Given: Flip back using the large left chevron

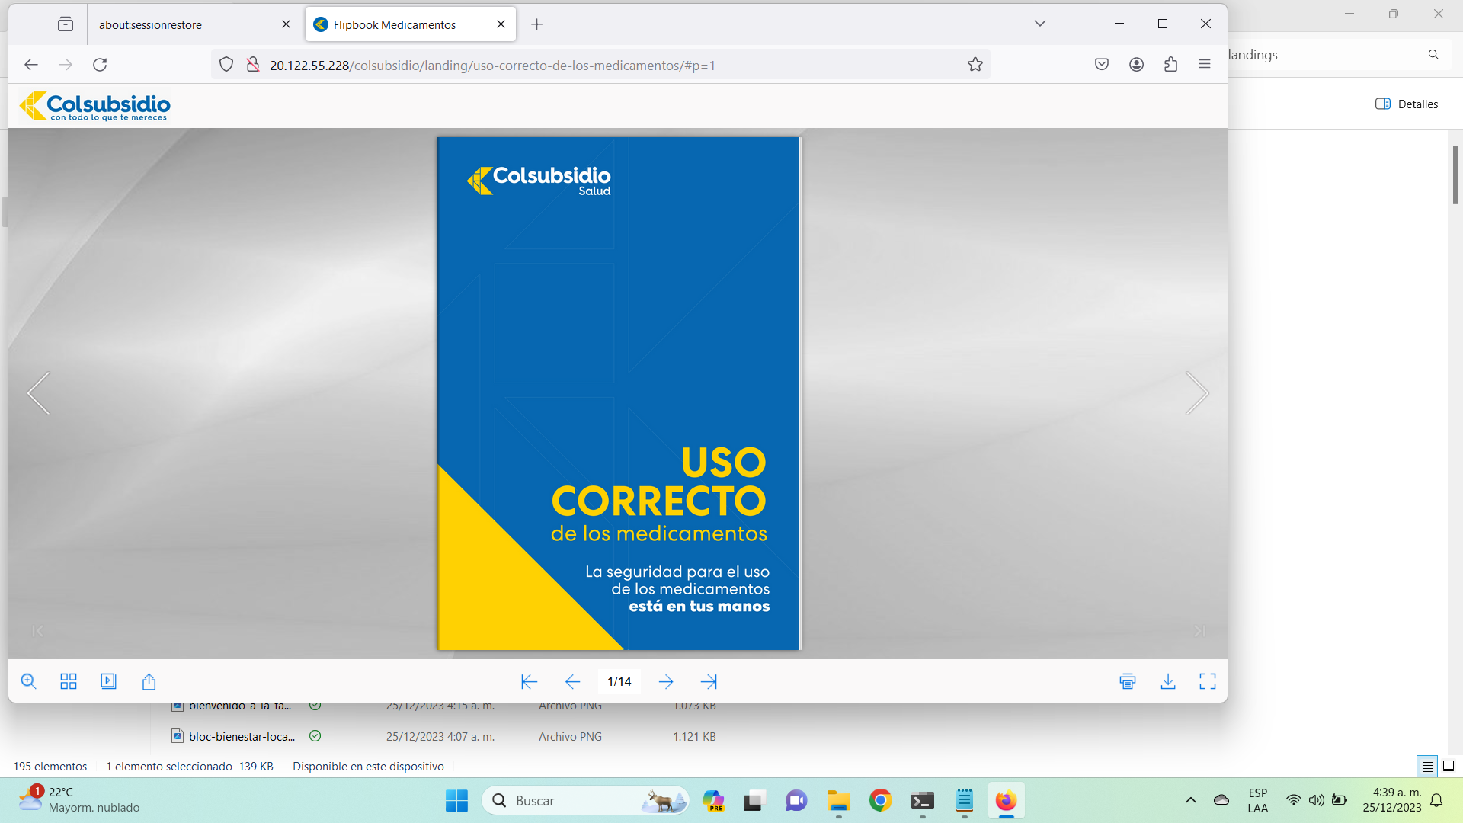Looking at the screenshot, I should click(39, 393).
